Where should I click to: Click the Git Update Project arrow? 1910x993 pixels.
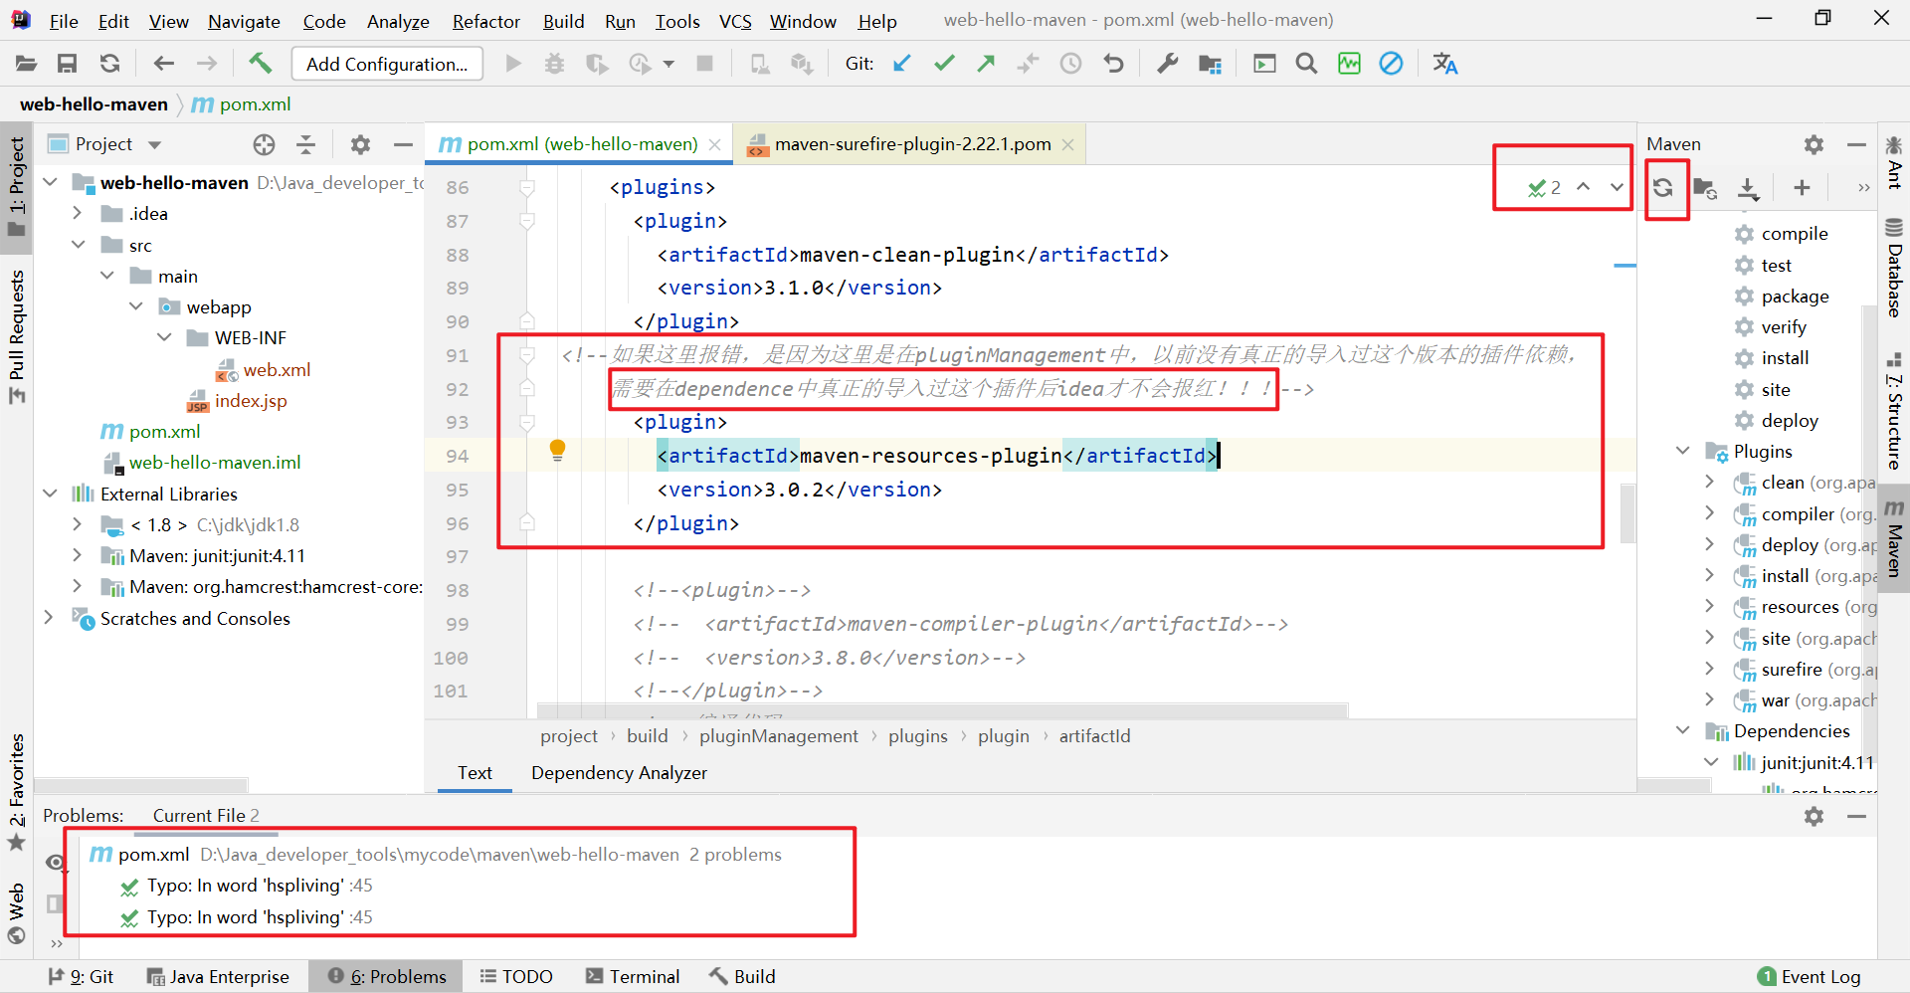(x=902, y=64)
